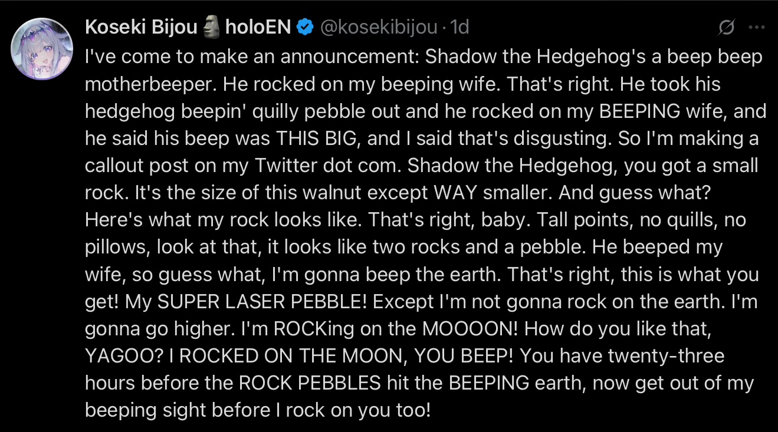The image size is (778, 432).
Task: Open the three-dot More options menu
Action: (756, 27)
